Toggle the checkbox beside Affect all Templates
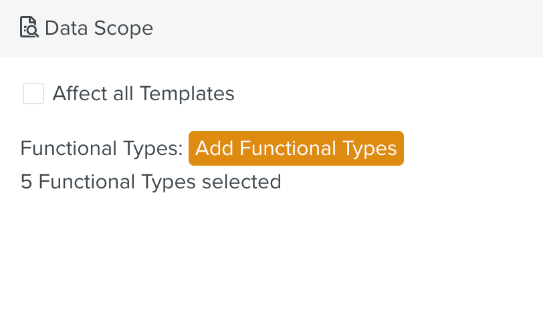The height and width of the screenshot is (326, 543). click(x=33, y=94)
